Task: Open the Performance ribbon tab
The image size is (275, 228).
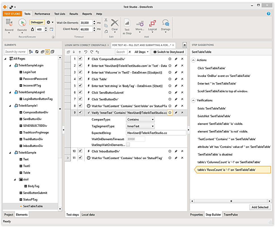Action: tap(42, 14)
